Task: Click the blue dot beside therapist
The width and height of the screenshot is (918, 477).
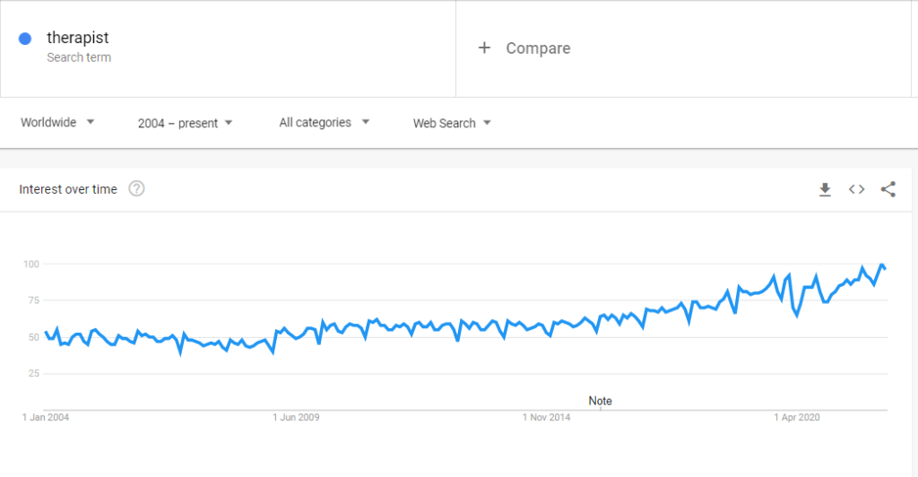Action: [x=25, y=39]
